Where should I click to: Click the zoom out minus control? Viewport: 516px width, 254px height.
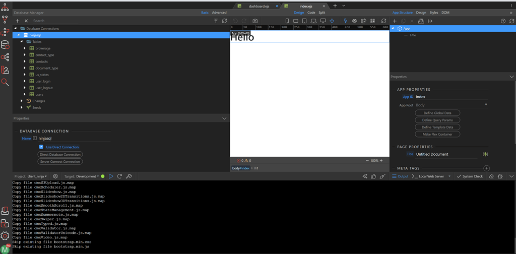[x=367, y=161]
